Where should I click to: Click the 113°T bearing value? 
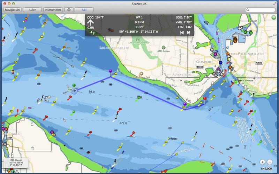139,27
